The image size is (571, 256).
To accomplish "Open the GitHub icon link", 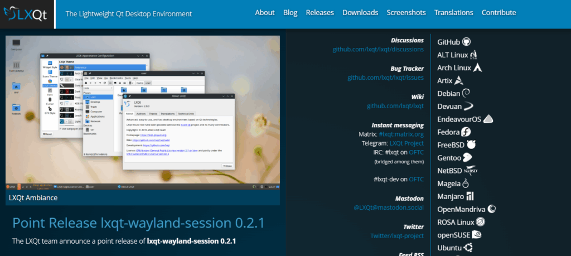I will point(467,42).
